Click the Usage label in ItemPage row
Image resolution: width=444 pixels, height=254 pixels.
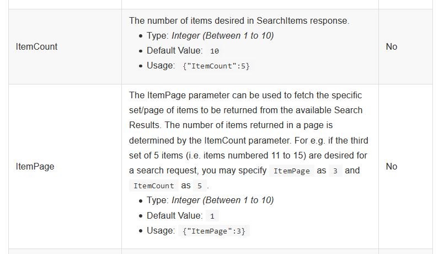[x=161, y=231]
